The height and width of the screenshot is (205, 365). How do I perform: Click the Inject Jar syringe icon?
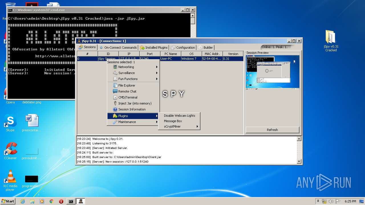point(115,103)
